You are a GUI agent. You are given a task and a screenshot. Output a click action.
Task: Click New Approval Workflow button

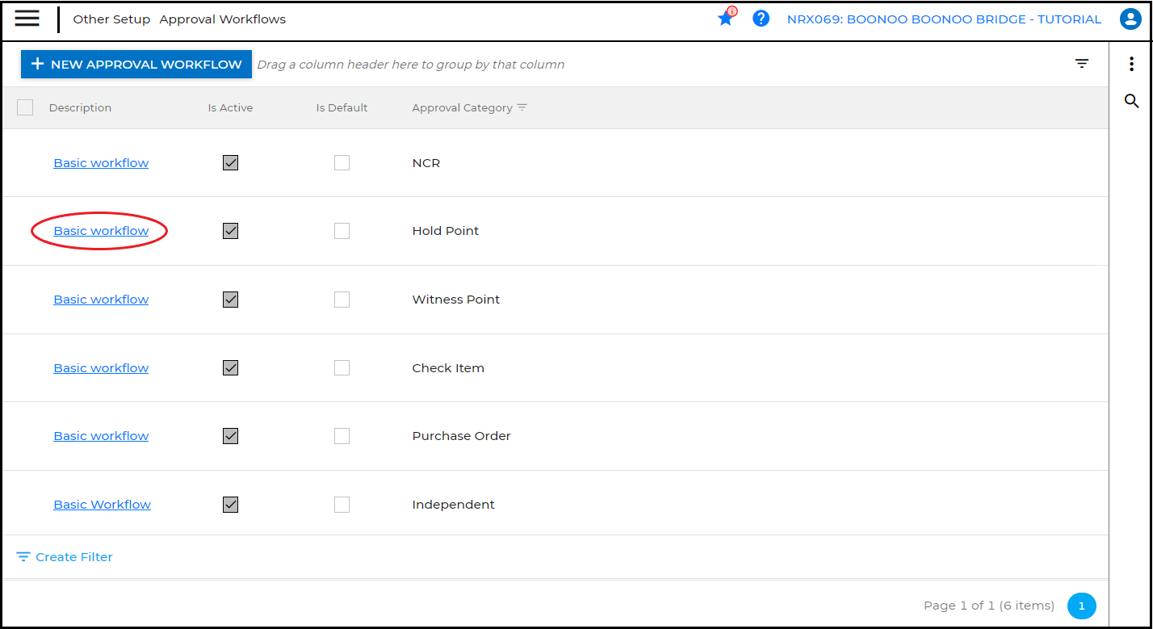click(136, 65)
